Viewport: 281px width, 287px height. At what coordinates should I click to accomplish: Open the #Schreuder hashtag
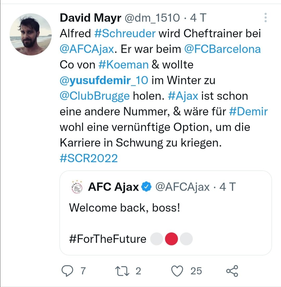click(125, 34)
